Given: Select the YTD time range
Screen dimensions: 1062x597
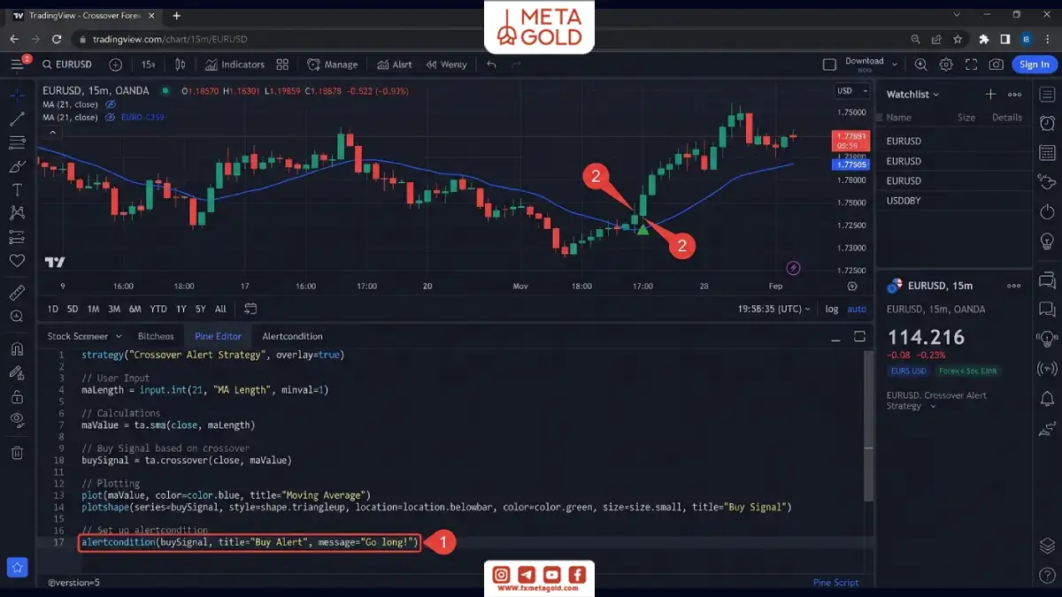Looking at the screenshot, I should [x=158, y=309].
